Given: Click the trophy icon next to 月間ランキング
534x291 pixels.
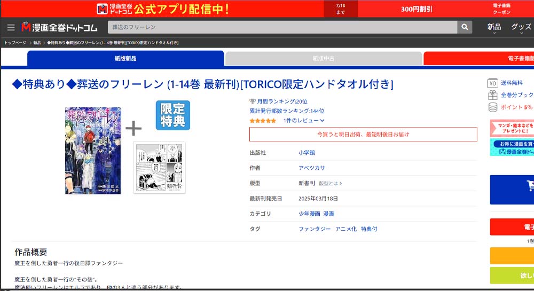Looking at the screenshot, I should click(x=253, y=101).
